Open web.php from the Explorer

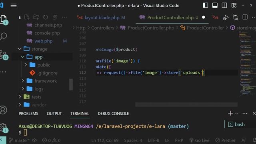[x=44, y=41]
